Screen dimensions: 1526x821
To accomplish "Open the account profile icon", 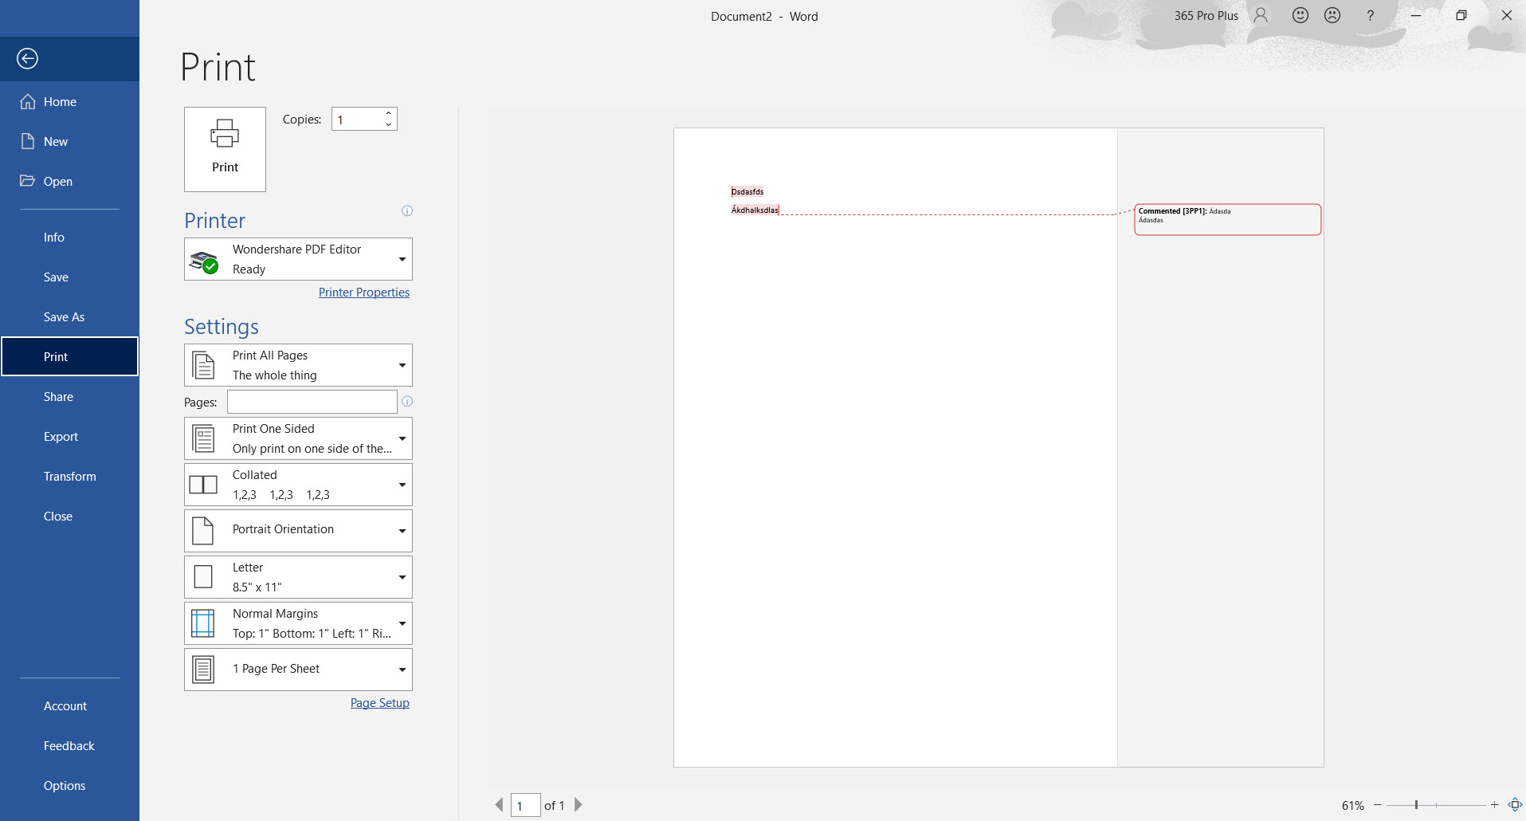I will pos(1261,16).
